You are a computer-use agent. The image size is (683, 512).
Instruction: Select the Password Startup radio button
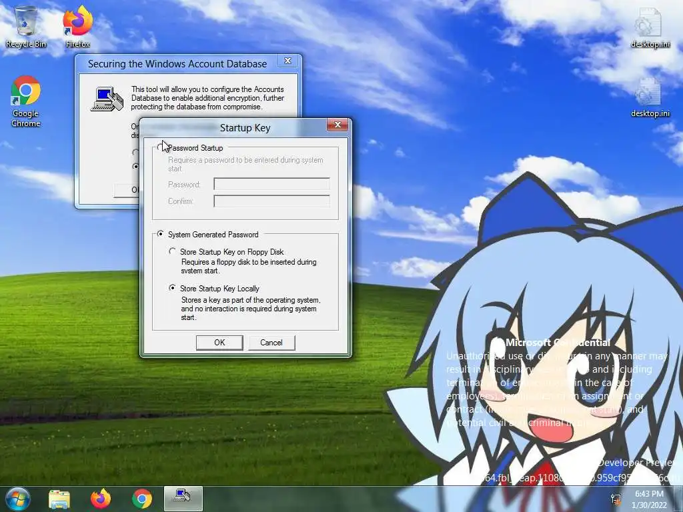160,148
